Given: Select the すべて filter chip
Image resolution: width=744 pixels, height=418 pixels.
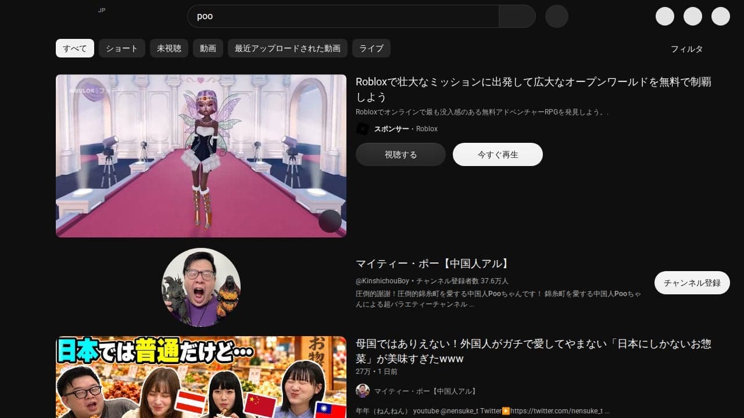Looking at the screenshot, I should click(75, 48).
